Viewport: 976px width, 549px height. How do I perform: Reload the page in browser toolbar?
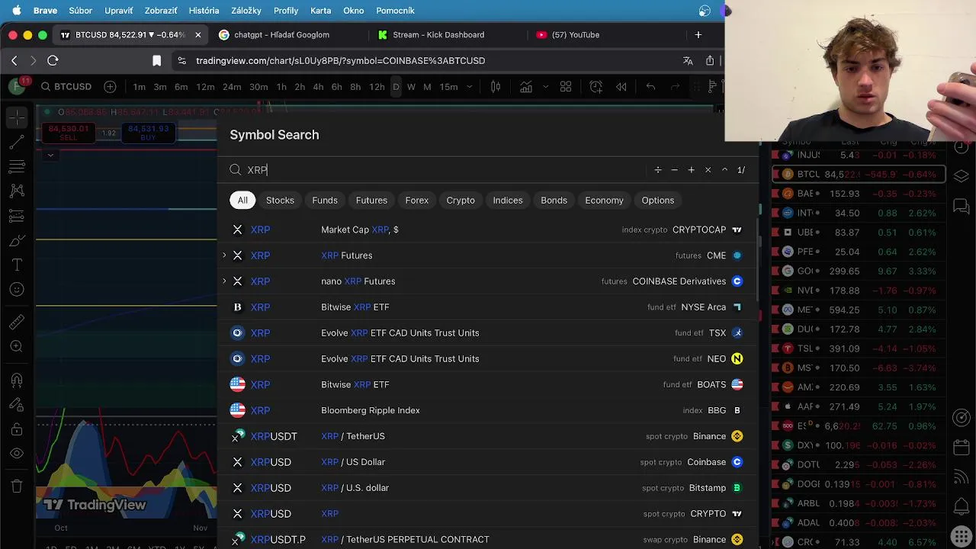[53, 60]
